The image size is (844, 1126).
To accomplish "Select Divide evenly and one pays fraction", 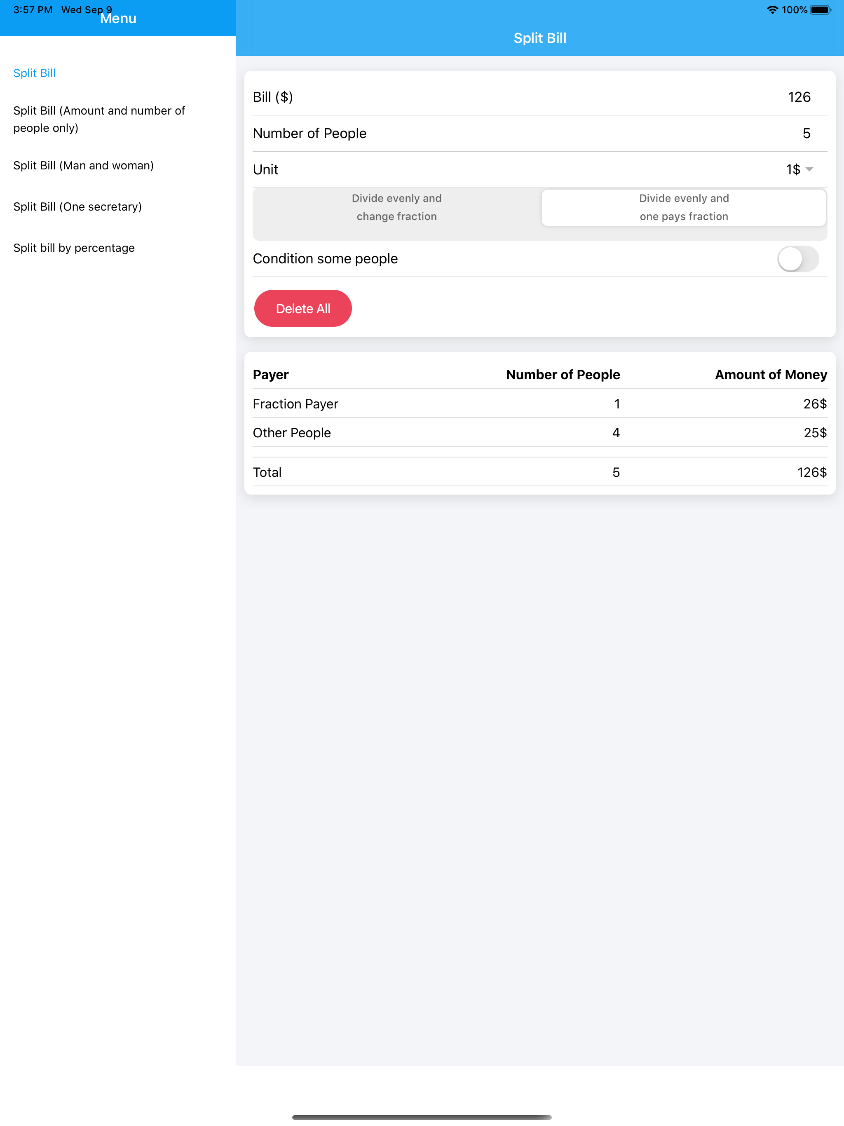I will 684,207.
